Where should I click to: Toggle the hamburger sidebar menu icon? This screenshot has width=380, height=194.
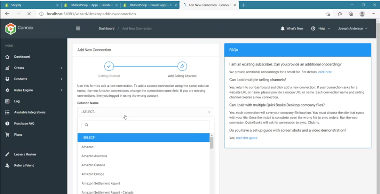pos(78,29)
